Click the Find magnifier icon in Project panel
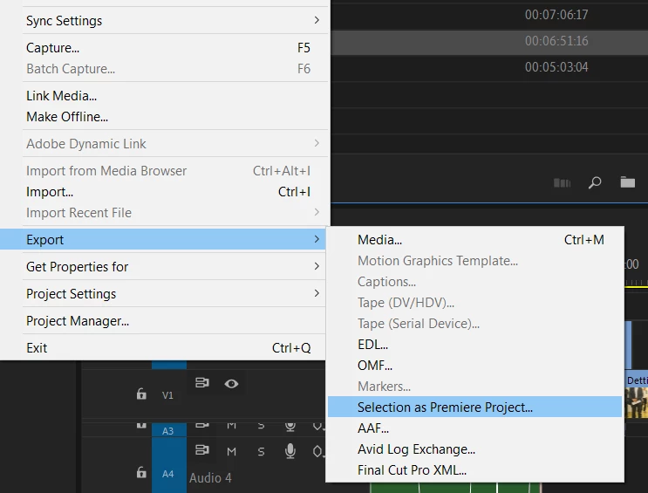The width and height of the screenshot is (648, 493). 594,182
